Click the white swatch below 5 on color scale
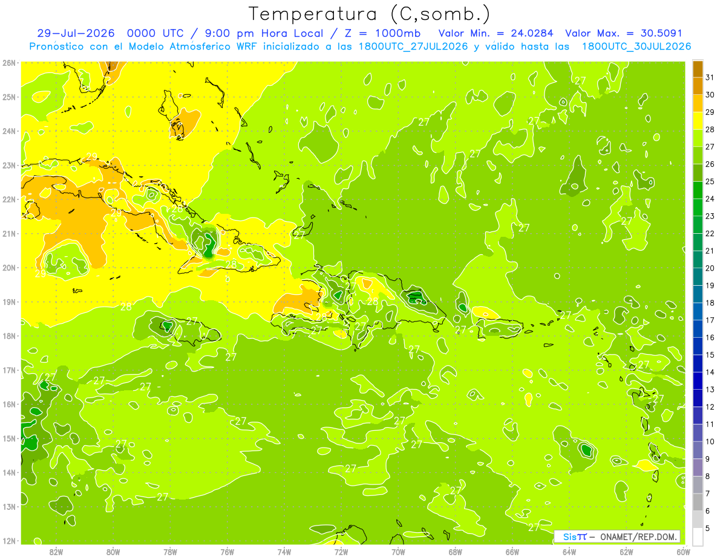Viewport: 726px width, 560px height. point(698,536)
